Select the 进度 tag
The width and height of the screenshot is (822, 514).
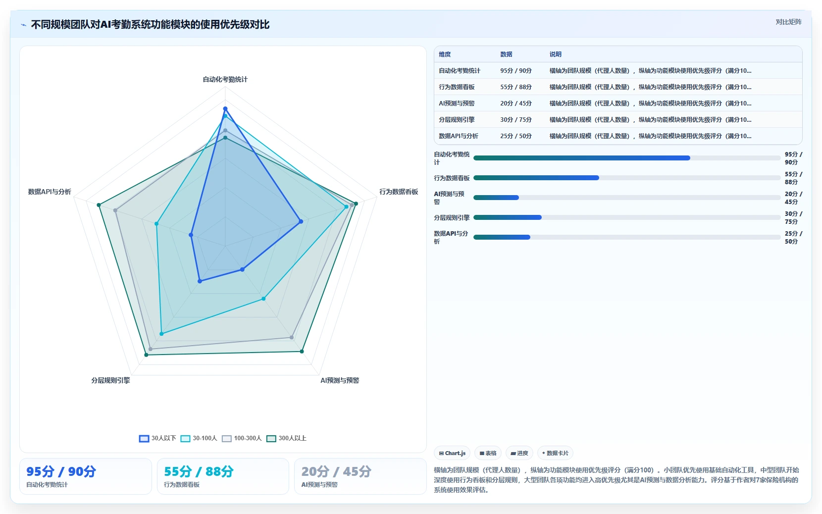click(x=519, y=453)
